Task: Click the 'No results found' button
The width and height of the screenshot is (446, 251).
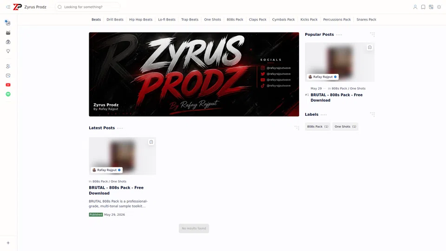Action: (194, 228)
